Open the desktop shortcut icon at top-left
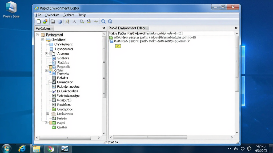This screenshot has height=153, width=273. pyautogui.click(x=11, y=10)
